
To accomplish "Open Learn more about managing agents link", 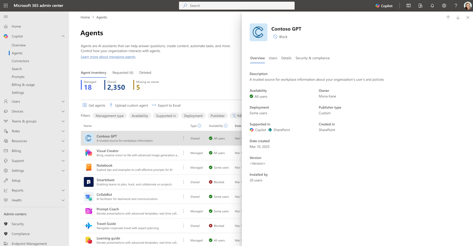I will click(108, 57).
